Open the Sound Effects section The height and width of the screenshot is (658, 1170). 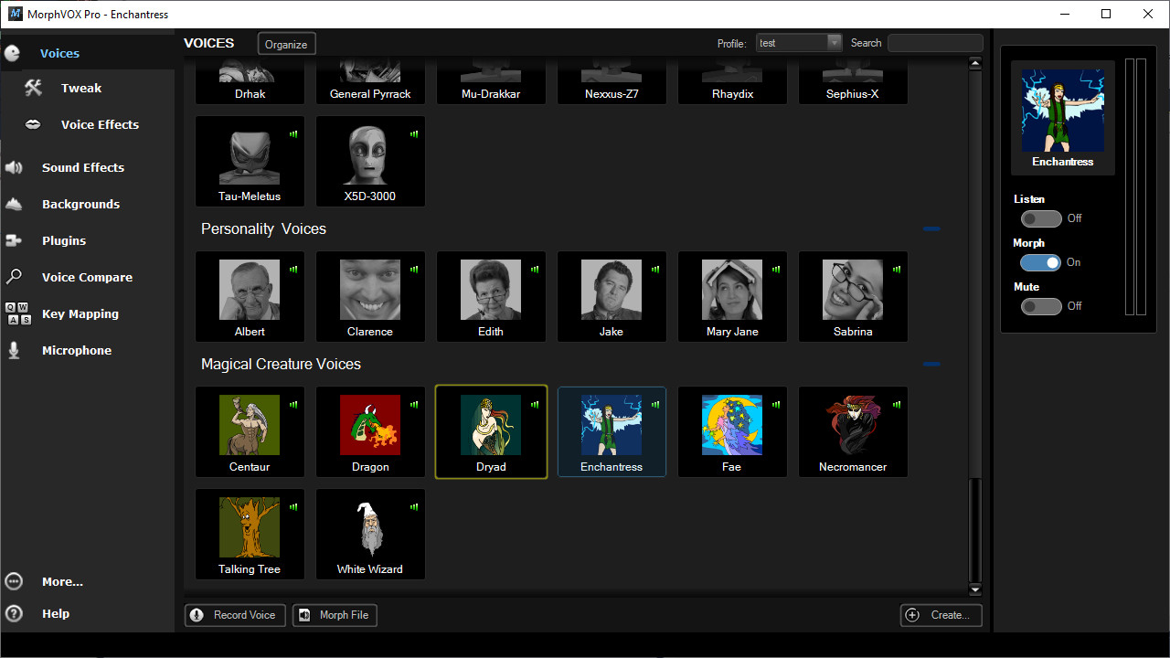pos(81,167)
